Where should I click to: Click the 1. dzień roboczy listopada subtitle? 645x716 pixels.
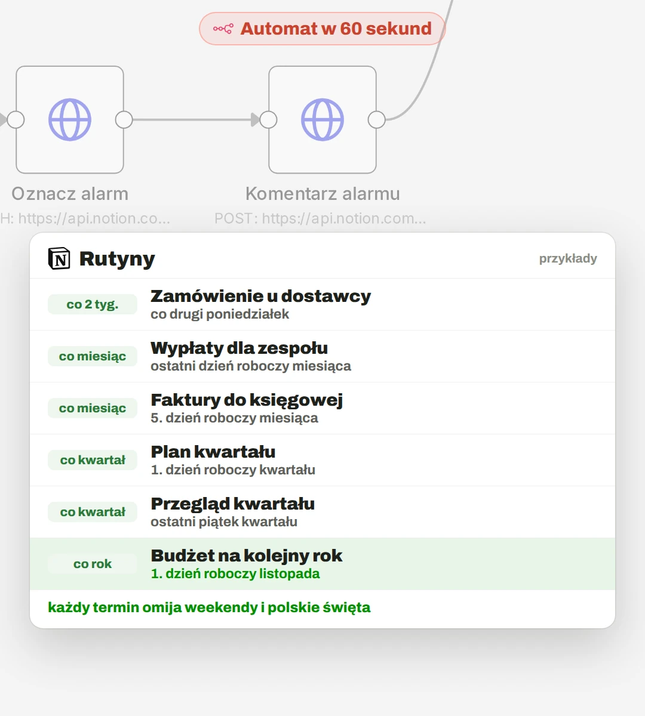coord(235,574)
